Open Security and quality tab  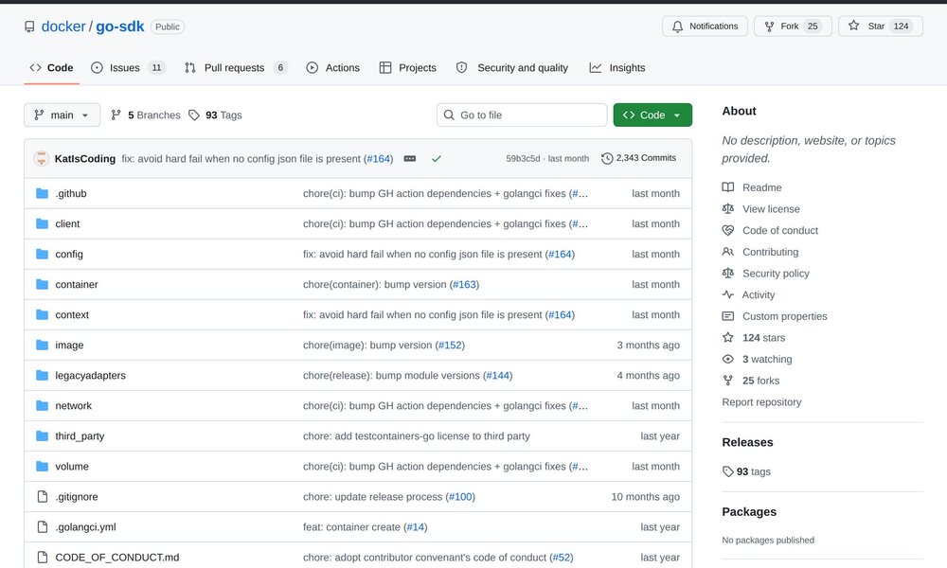[x=512, y=67]
